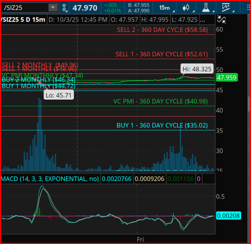Select the BUY 1 - 360 DAY CYCLE label
This screenshot has height=244, width=251.
[x=162, y=125]
